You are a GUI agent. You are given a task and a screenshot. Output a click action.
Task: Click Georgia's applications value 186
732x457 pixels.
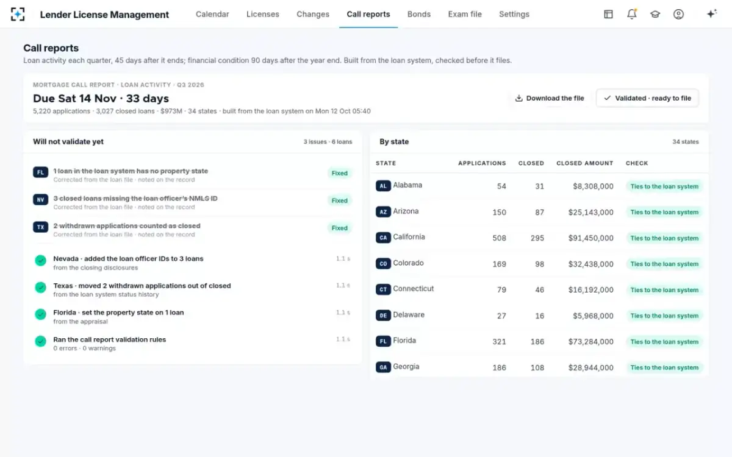point(500,368)
